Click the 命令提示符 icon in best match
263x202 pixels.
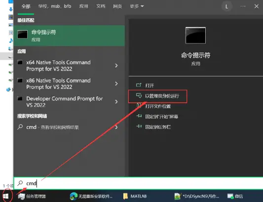[23, 35]
